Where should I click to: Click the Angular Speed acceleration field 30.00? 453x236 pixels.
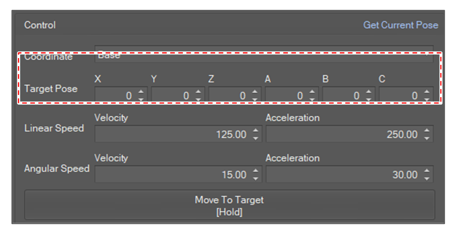pyautogui.click(x=344, y=175)
